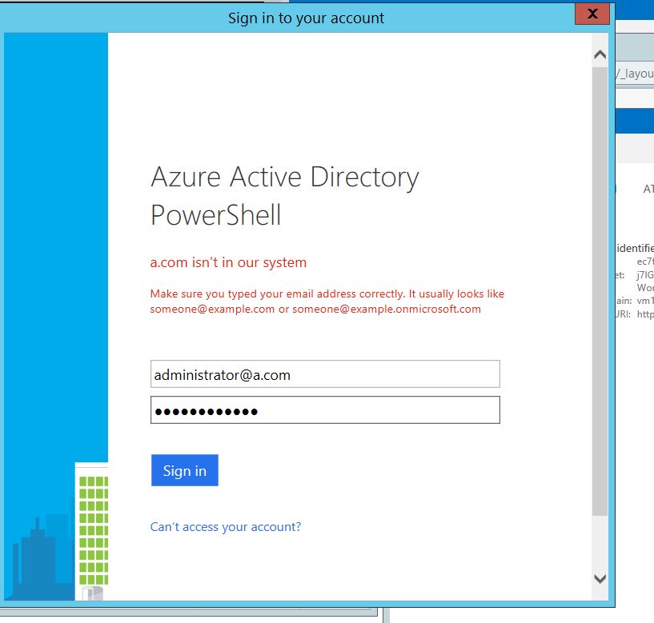Click the 'identifie' label in background window

(x=635, y=248)
